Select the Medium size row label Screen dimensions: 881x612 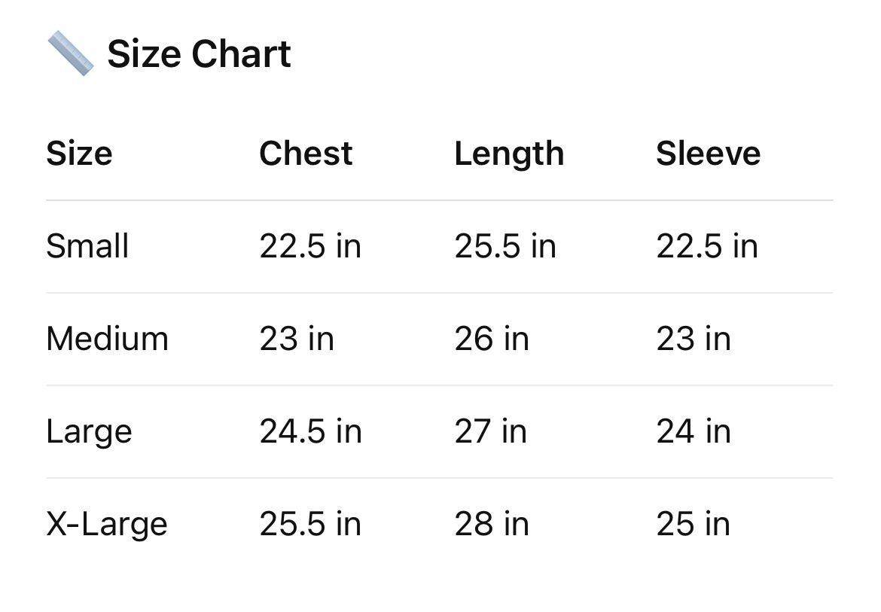pos(107,339)
